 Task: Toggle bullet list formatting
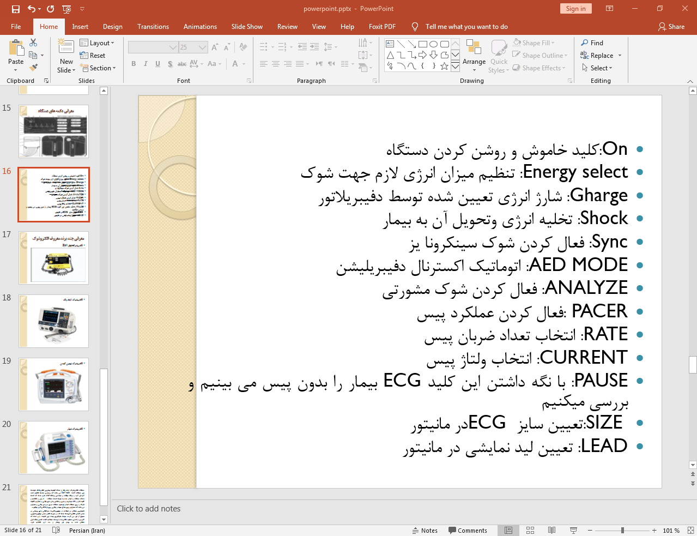pos(264,47)
